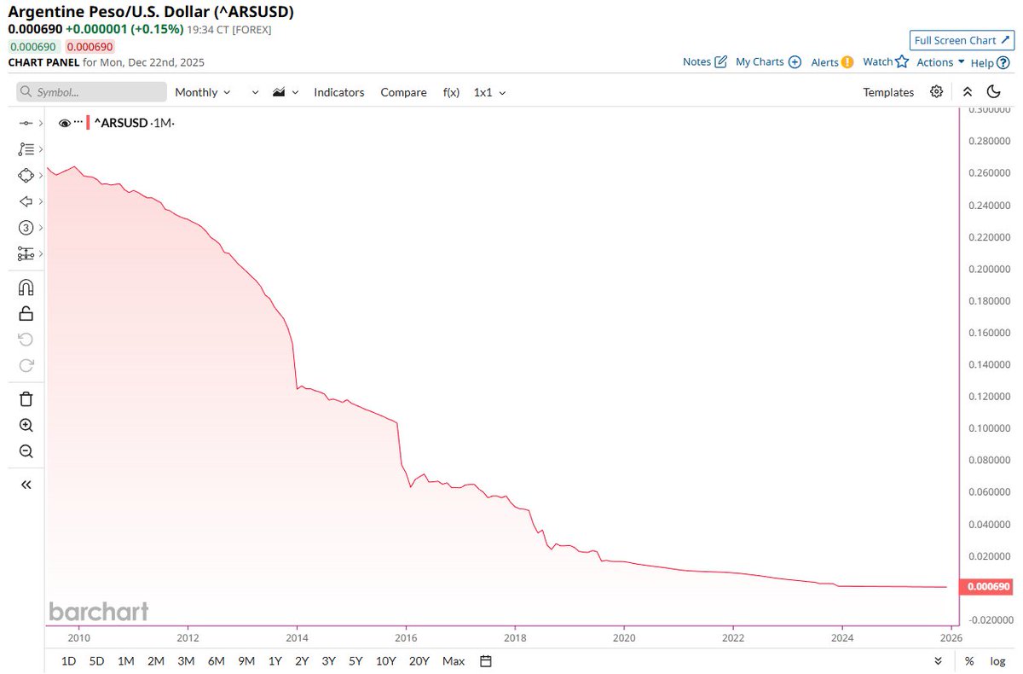Add to Watch list star

point(886,61)
